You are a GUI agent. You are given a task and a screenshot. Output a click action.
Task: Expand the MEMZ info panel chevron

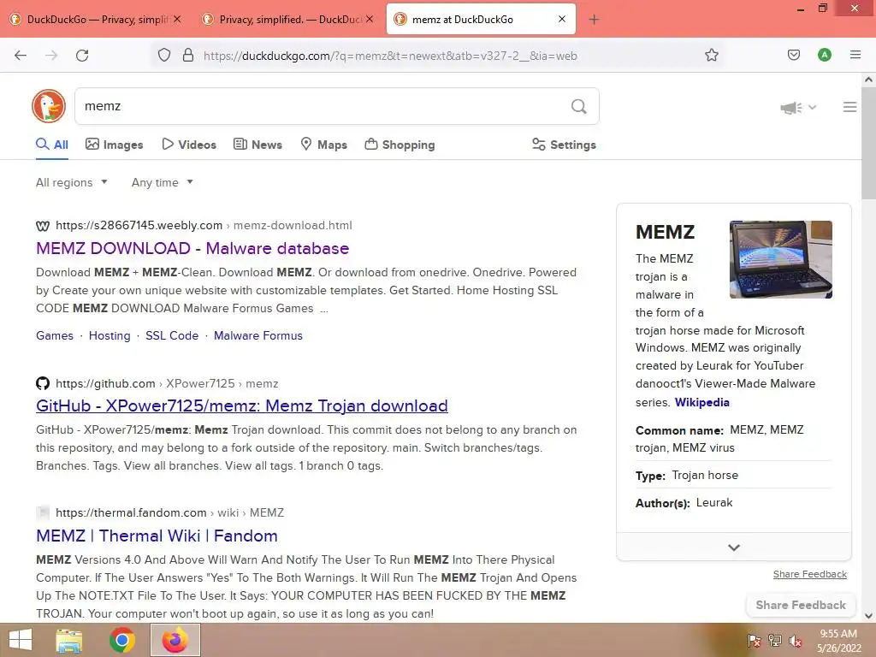click(x=734, y=547)
